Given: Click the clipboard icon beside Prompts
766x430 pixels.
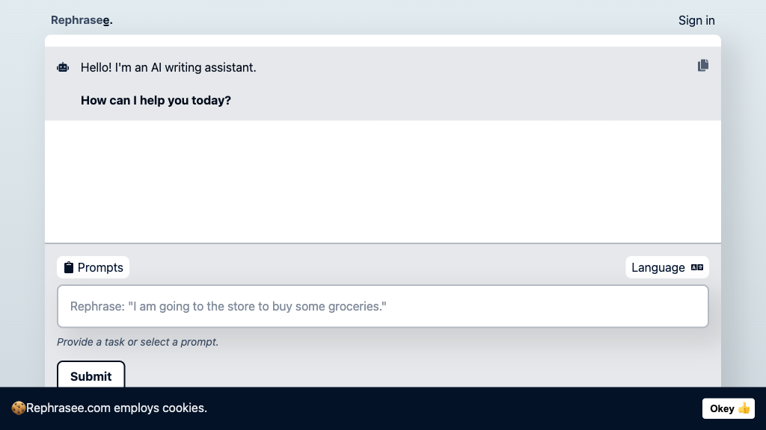Looking at the screenshot, I should pos(69,267).
